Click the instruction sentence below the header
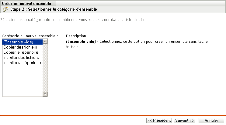The height and width of the screenshot is (125, 226). click(75, 20)
